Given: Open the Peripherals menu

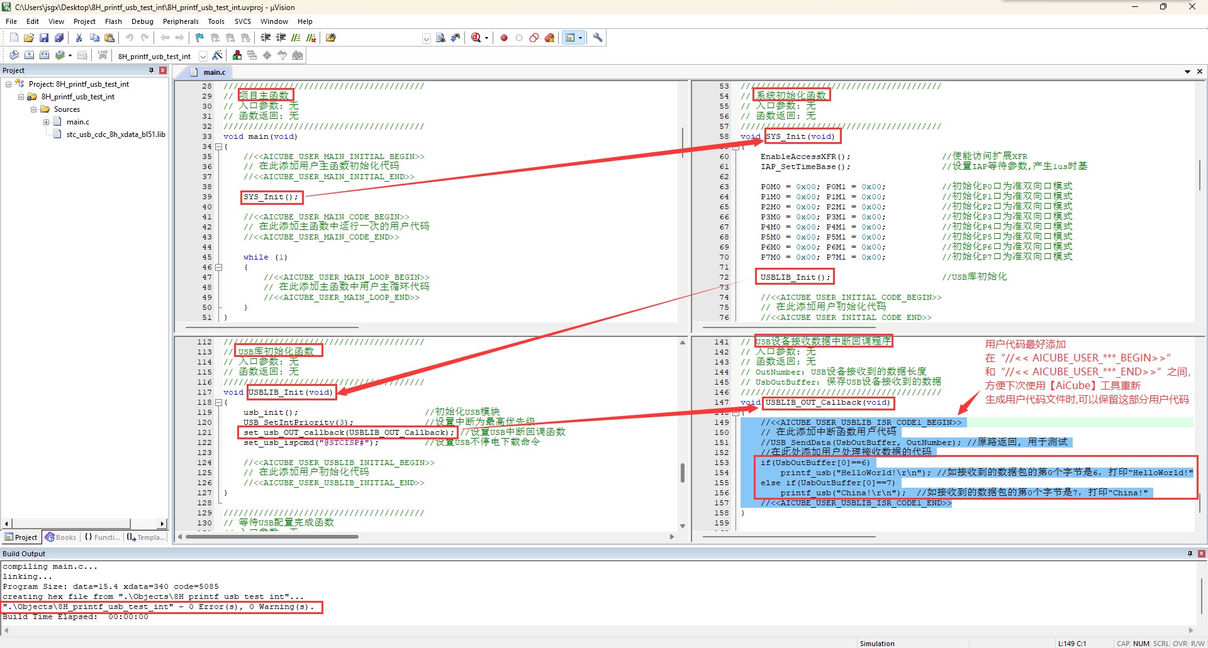Looking at the screenshot, I should pyautogui.click(x=181, y=21).
